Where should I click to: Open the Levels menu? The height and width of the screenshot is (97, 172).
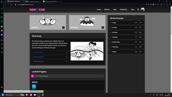(x=99, y=9)
